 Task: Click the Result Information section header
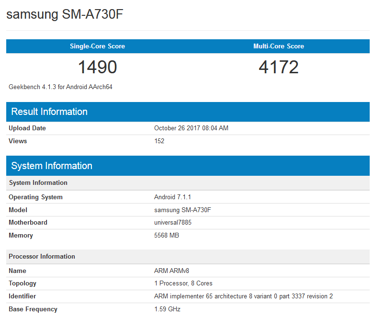pyautogui.click(x=188, y=112)
